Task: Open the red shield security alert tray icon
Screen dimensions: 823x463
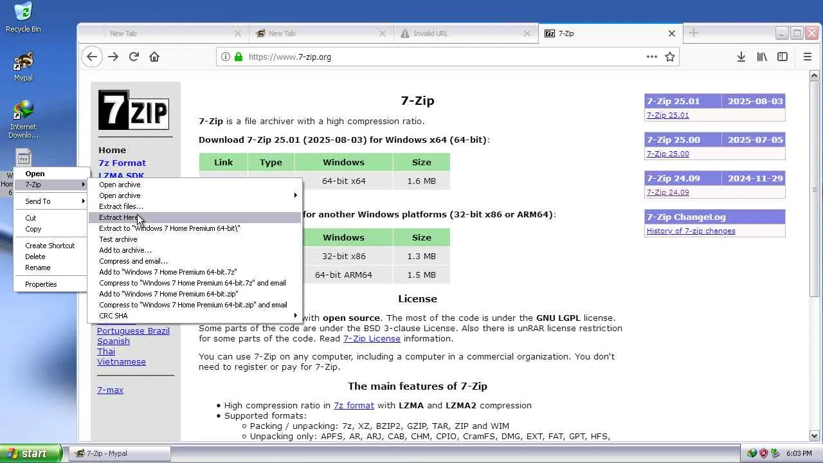Action: [x=764, y=453]
